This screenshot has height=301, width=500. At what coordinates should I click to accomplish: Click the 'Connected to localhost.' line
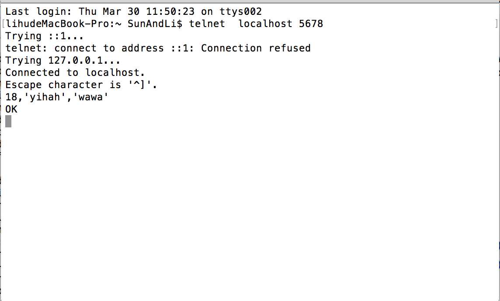click(x=75, y=73)
